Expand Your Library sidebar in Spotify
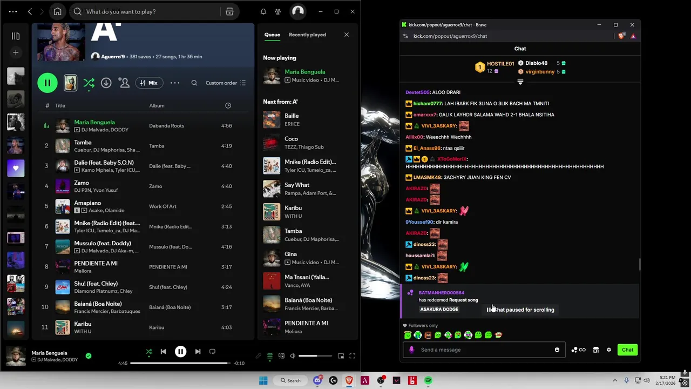The height and width of the screenshot is (389, 691). [16, 36]
